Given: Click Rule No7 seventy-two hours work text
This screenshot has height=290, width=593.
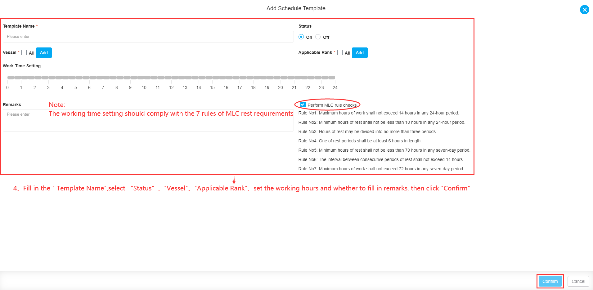Looking at the screenshot, I should point(381,169).
